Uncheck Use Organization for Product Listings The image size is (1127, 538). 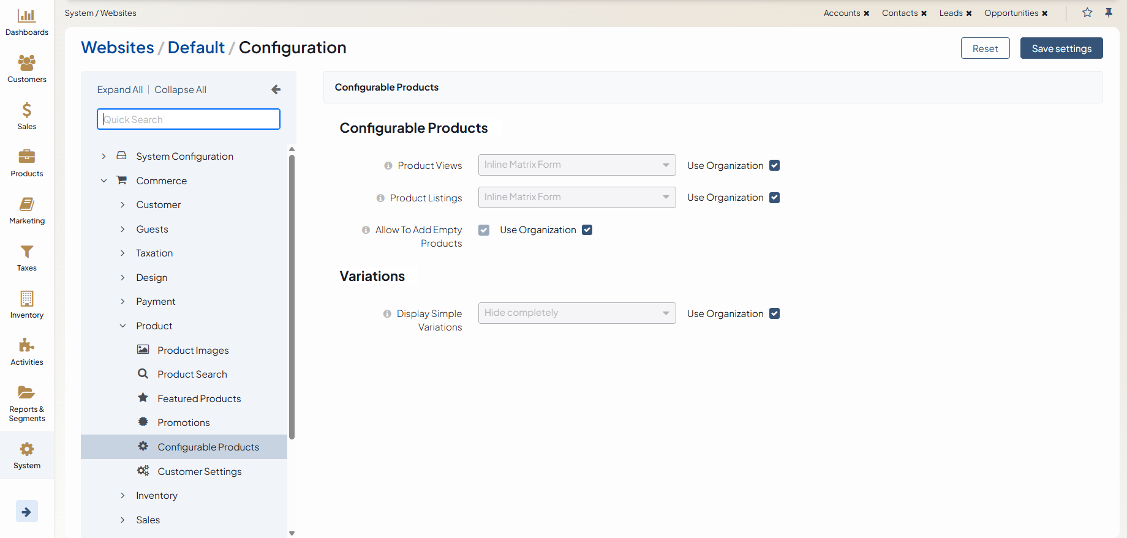coord(774,198)
